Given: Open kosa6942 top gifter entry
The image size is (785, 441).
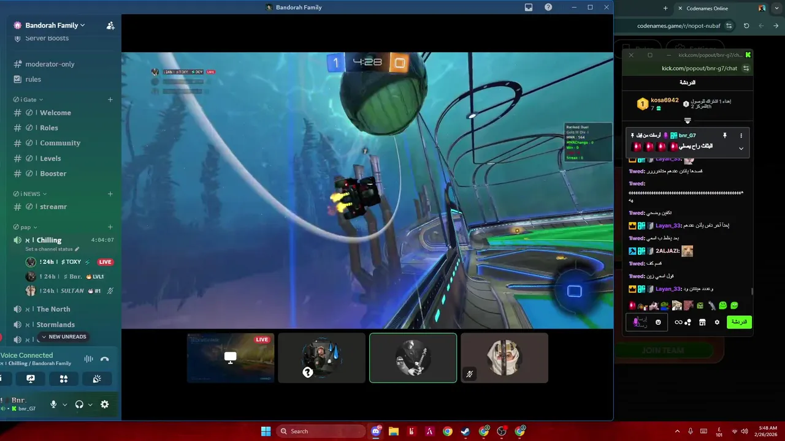Looking at the screenshot, I should (657, 104).
